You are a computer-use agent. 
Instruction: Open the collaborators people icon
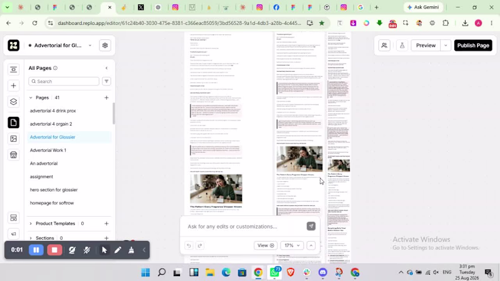click(384, 45)
